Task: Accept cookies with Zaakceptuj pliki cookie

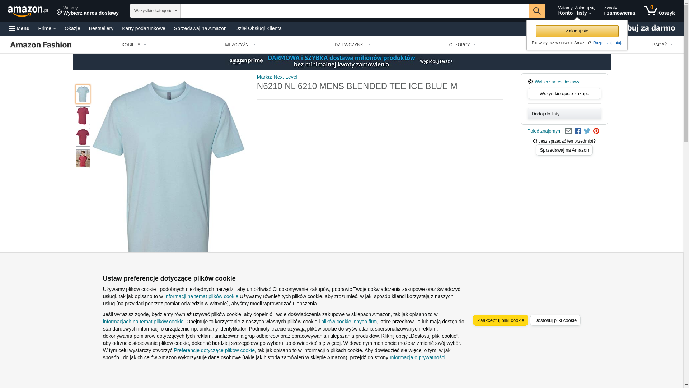Action: coord(501,320)
